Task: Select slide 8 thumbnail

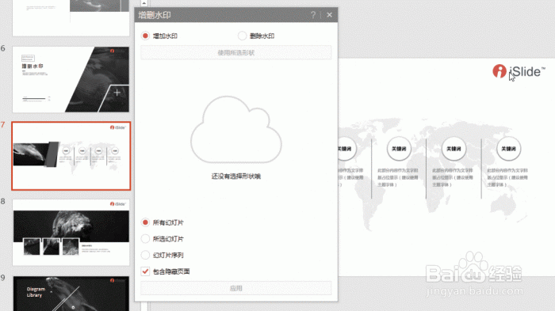Action: pyautogui.click(x=71, y=232)
